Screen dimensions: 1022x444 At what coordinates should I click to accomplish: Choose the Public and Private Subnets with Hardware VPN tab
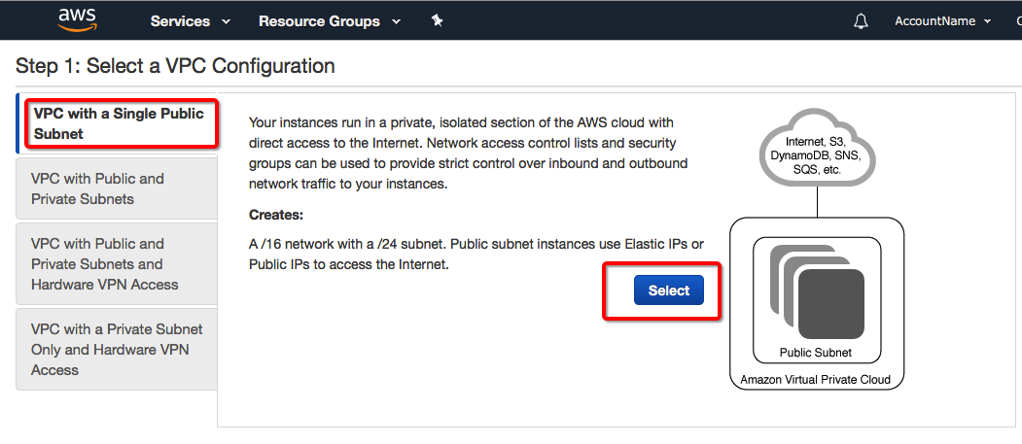pos(105,264)
